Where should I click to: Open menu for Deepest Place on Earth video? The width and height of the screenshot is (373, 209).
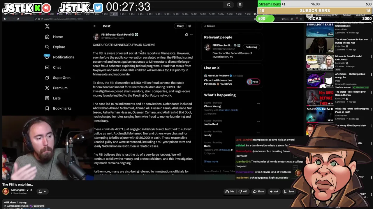[371, 109]
